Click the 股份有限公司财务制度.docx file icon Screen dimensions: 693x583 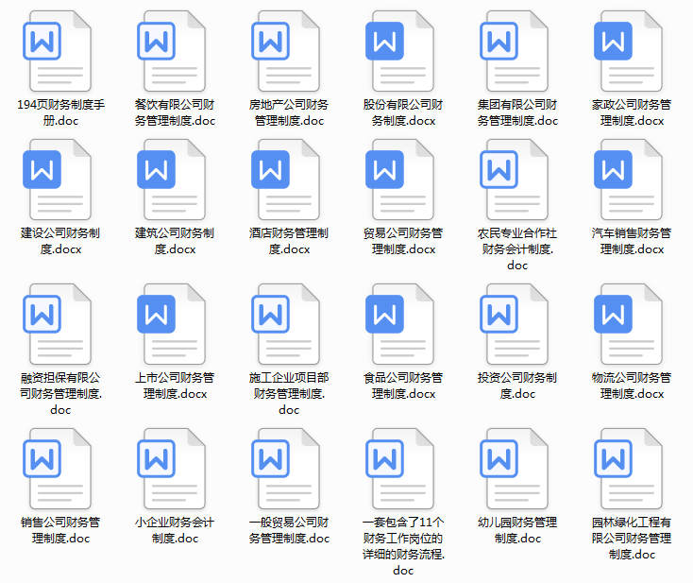click(399, 51)
